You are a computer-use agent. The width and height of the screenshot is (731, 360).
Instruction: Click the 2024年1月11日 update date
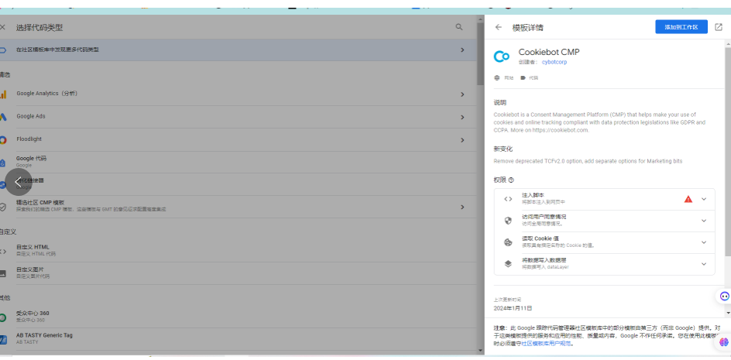click(513, 308)
